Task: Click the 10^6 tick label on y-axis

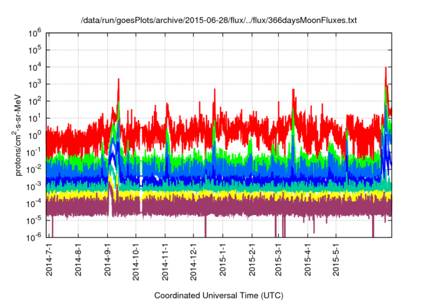Action: (36, 32)
